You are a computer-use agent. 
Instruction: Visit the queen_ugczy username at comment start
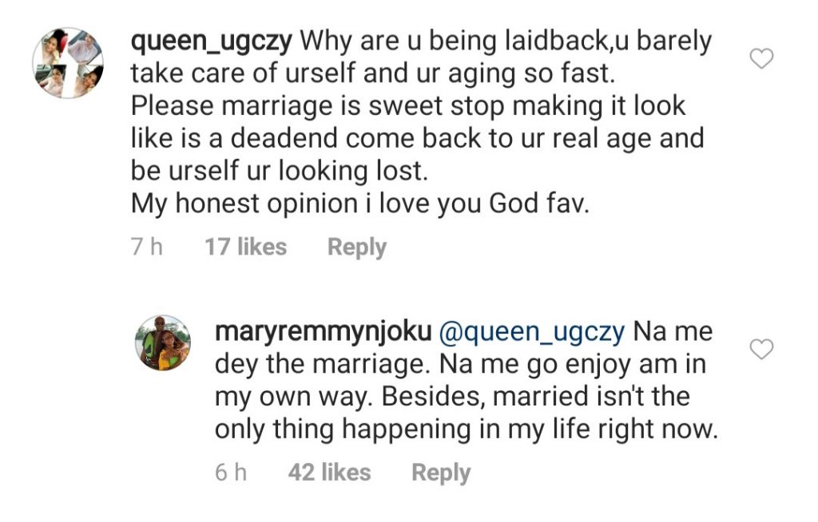click(x=212, y=41)
